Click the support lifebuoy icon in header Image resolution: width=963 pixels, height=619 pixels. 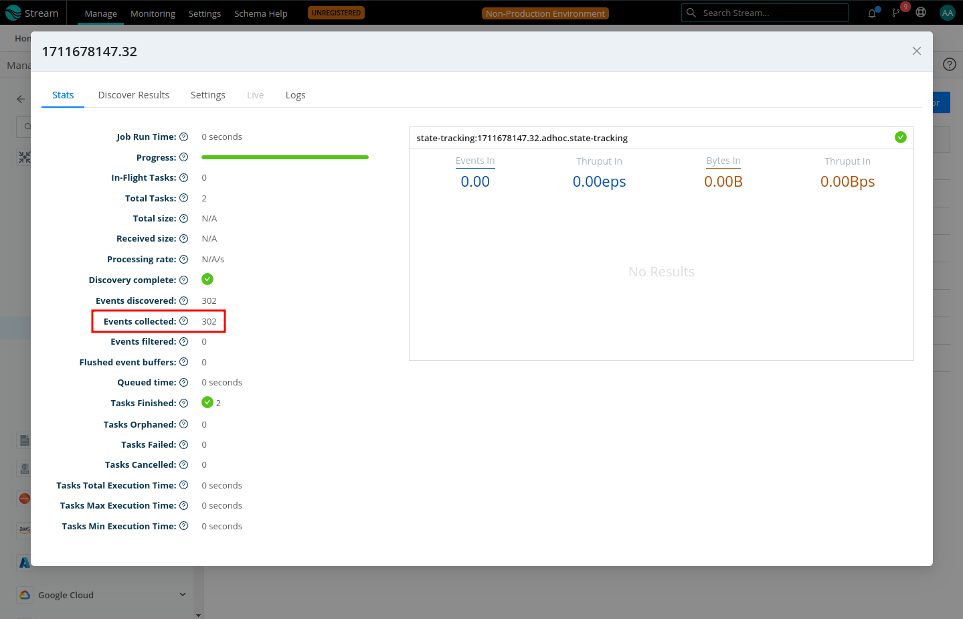[x=921, y=13]
